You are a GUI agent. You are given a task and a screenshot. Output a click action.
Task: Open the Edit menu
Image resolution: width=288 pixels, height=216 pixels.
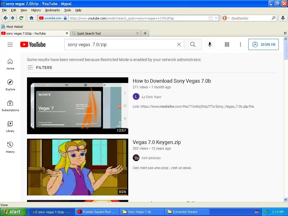pos(13,10)
